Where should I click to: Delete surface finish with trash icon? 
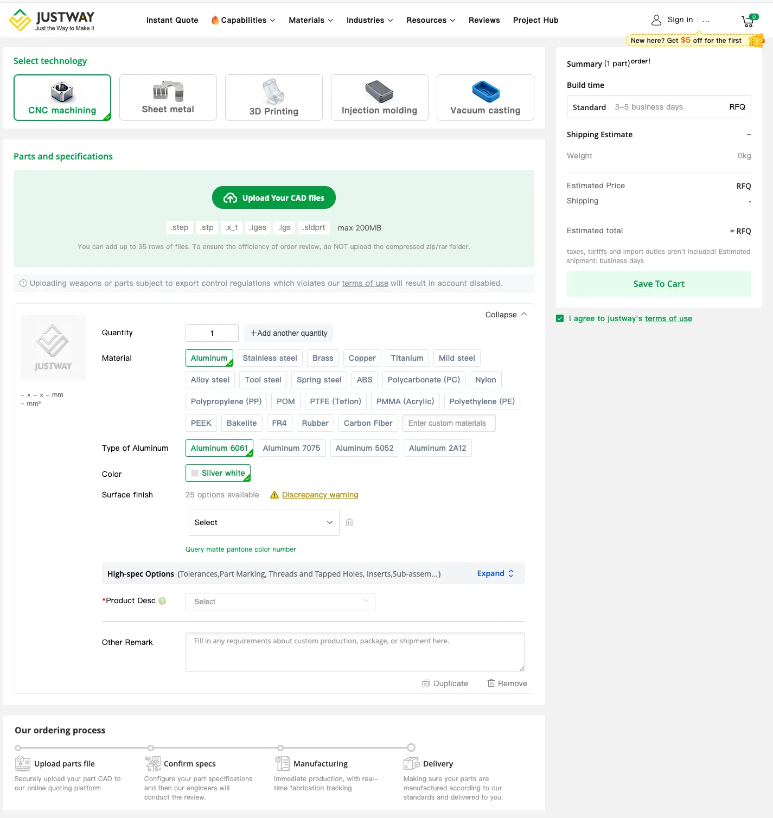click(349, 522)
